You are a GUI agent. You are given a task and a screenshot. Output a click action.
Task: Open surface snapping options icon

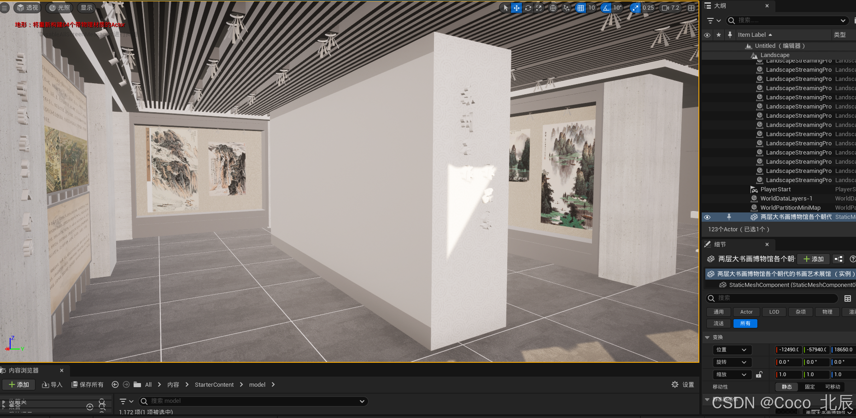pyautogui.click(x=566, y=8)
